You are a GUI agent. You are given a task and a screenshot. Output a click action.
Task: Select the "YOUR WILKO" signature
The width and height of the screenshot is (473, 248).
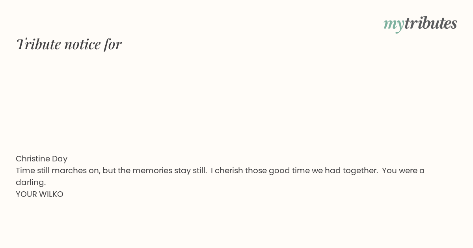point(39,194)
